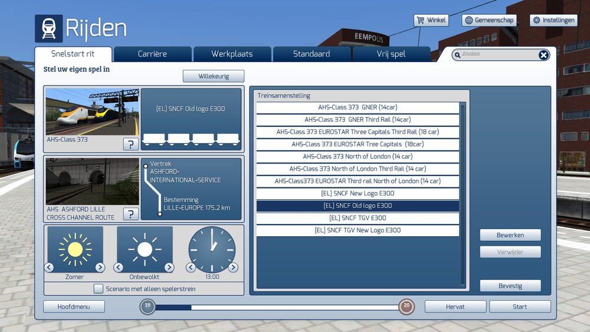
Task: Select EUROSTAR Tree Capitals (18car) consist
Action: coord(358,144)
